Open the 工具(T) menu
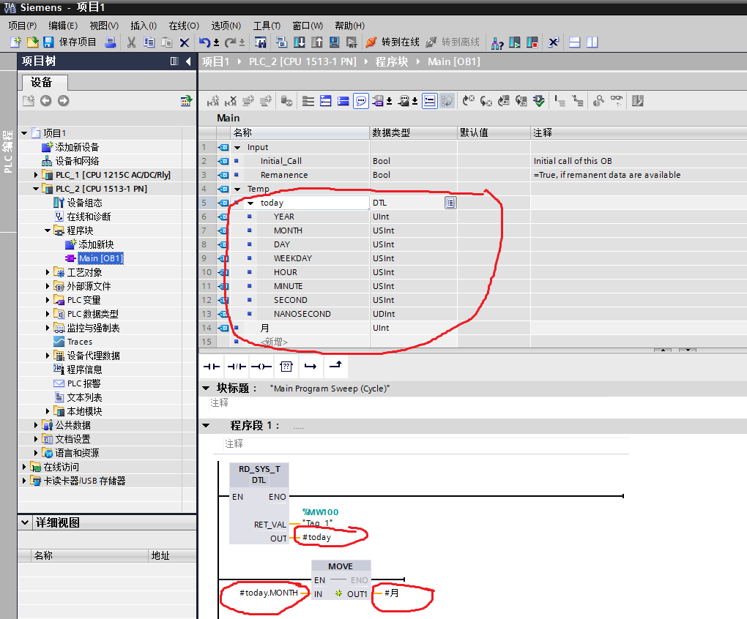747x619 pixels. [267, 26]
